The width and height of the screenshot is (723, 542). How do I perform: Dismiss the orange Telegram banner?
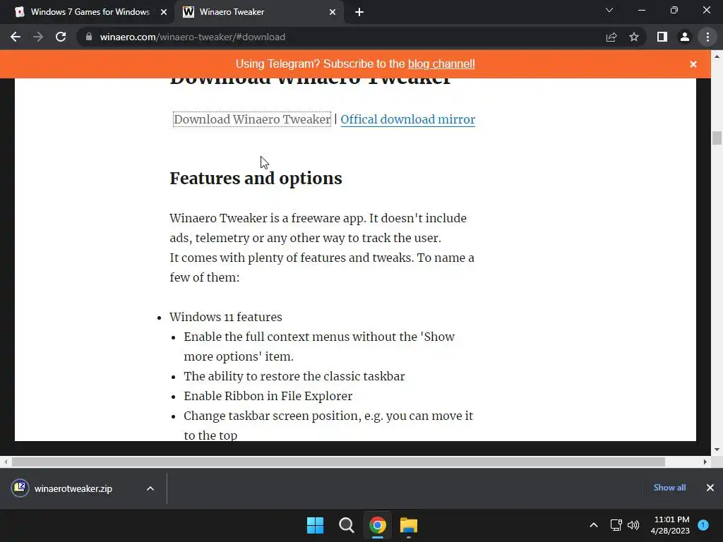pyautogui.click(x=693, y=64)
